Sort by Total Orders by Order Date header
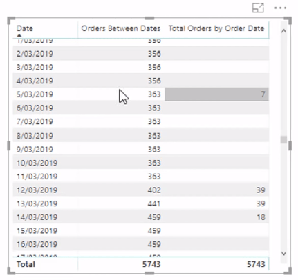Viewport: 298px width, 280px height. click(x=216, y=28)
